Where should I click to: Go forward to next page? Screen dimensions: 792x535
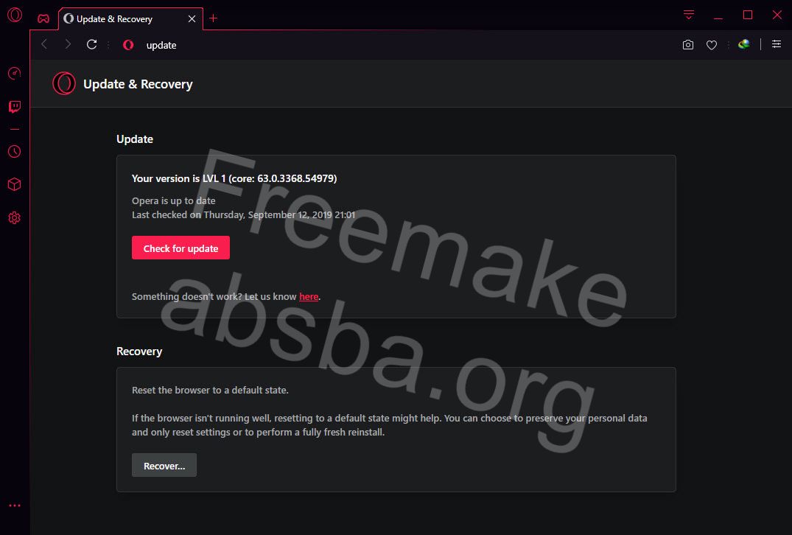[x=68, y=44]
